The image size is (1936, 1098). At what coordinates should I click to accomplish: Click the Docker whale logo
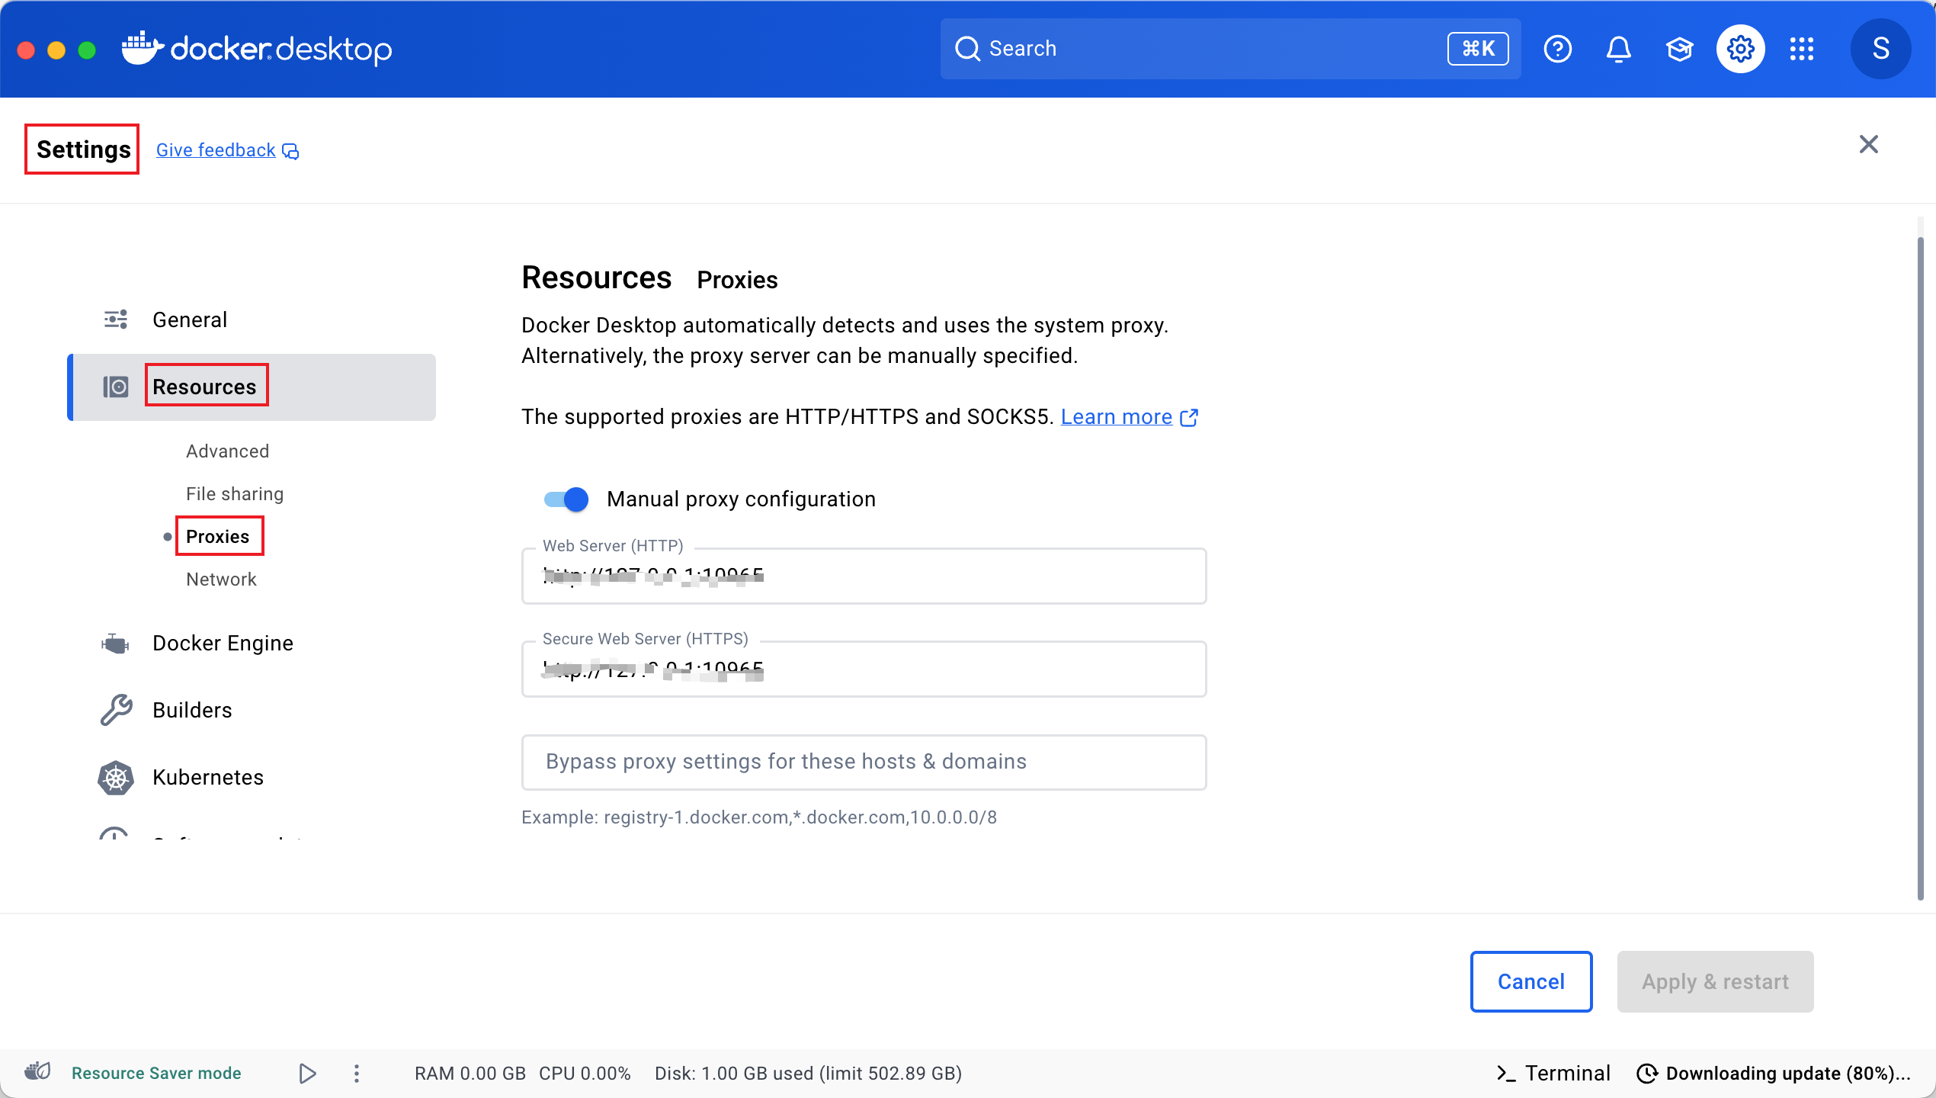pyautogui.click(x=143, y=49)
